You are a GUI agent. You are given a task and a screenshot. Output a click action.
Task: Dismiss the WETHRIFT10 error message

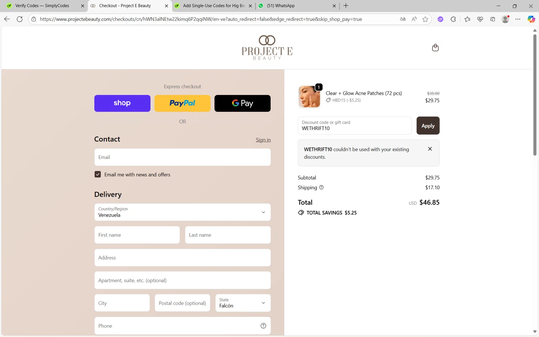tap(430, 149)
